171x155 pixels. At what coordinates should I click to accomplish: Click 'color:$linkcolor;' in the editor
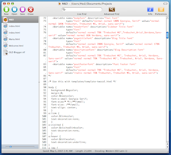(x=62, y=116)
